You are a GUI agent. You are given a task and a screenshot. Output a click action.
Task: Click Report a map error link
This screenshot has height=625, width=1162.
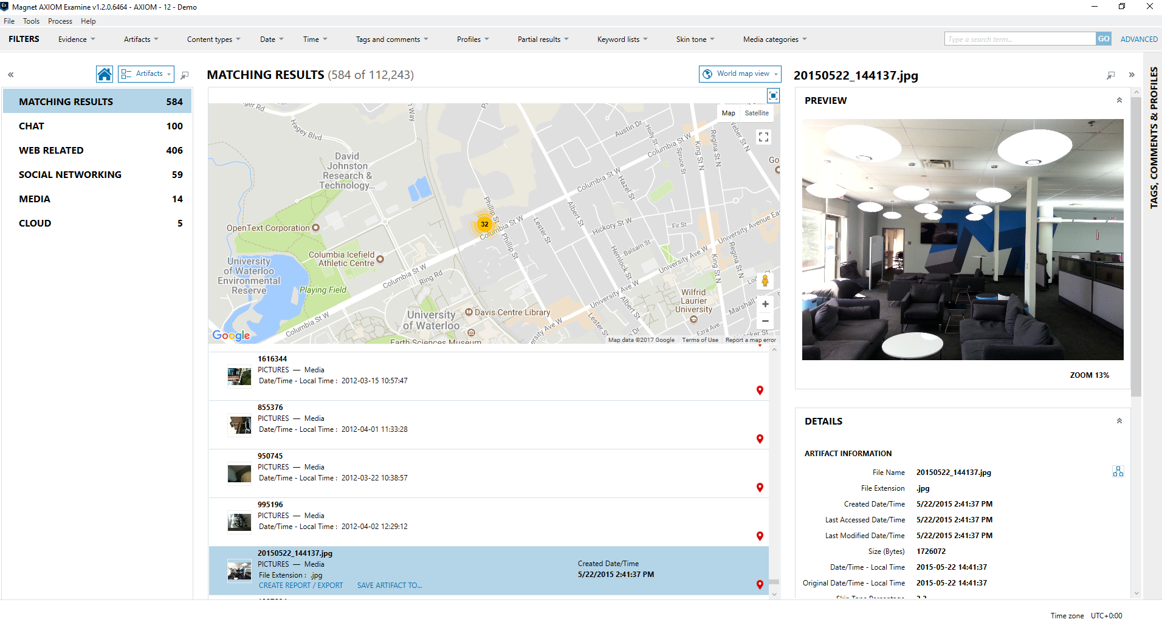(751, 340)
